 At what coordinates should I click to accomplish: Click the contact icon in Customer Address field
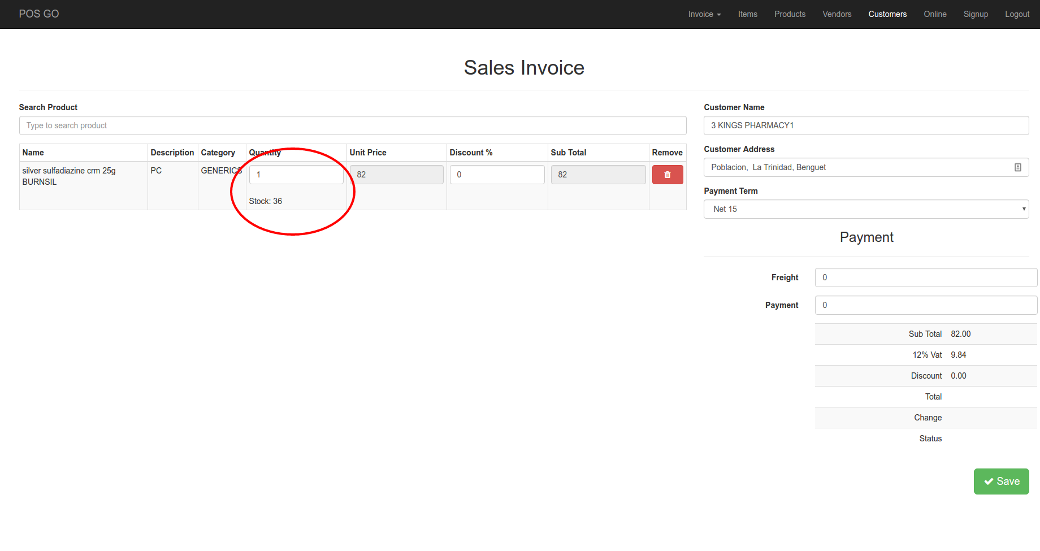tap(1018, 167)
